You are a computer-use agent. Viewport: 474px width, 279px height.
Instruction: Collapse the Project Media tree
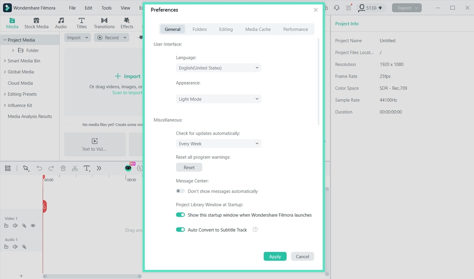[5, 40]
